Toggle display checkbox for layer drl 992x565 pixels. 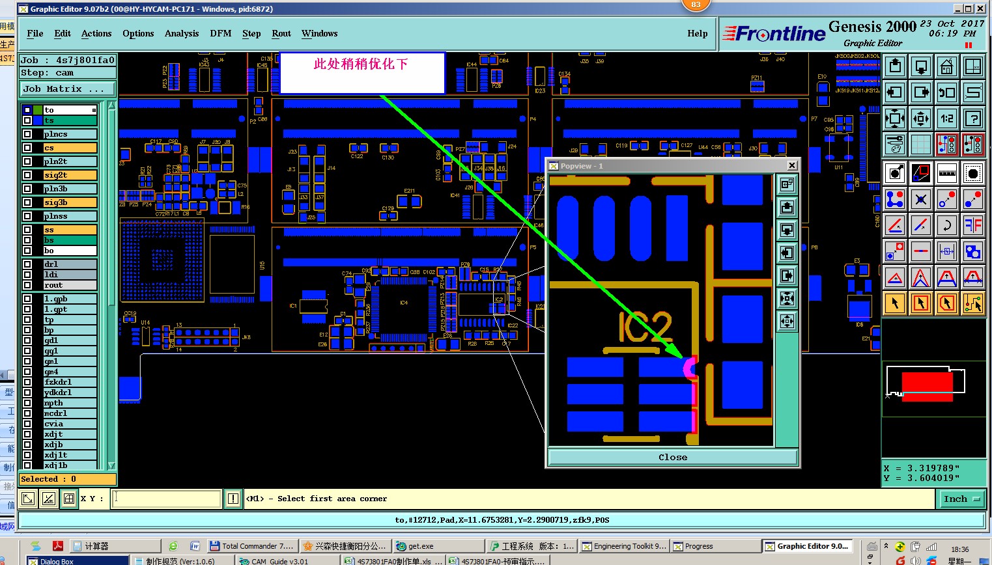pos(27,264)
